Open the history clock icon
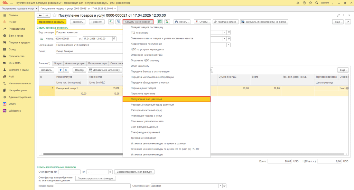This screenshot has width=354, height=190. pyautogui.click(x=304, y=3)
